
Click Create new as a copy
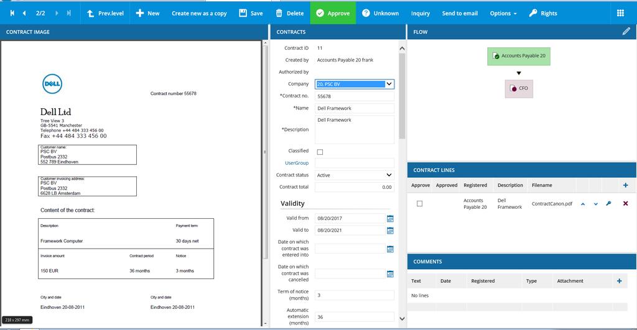199,14
